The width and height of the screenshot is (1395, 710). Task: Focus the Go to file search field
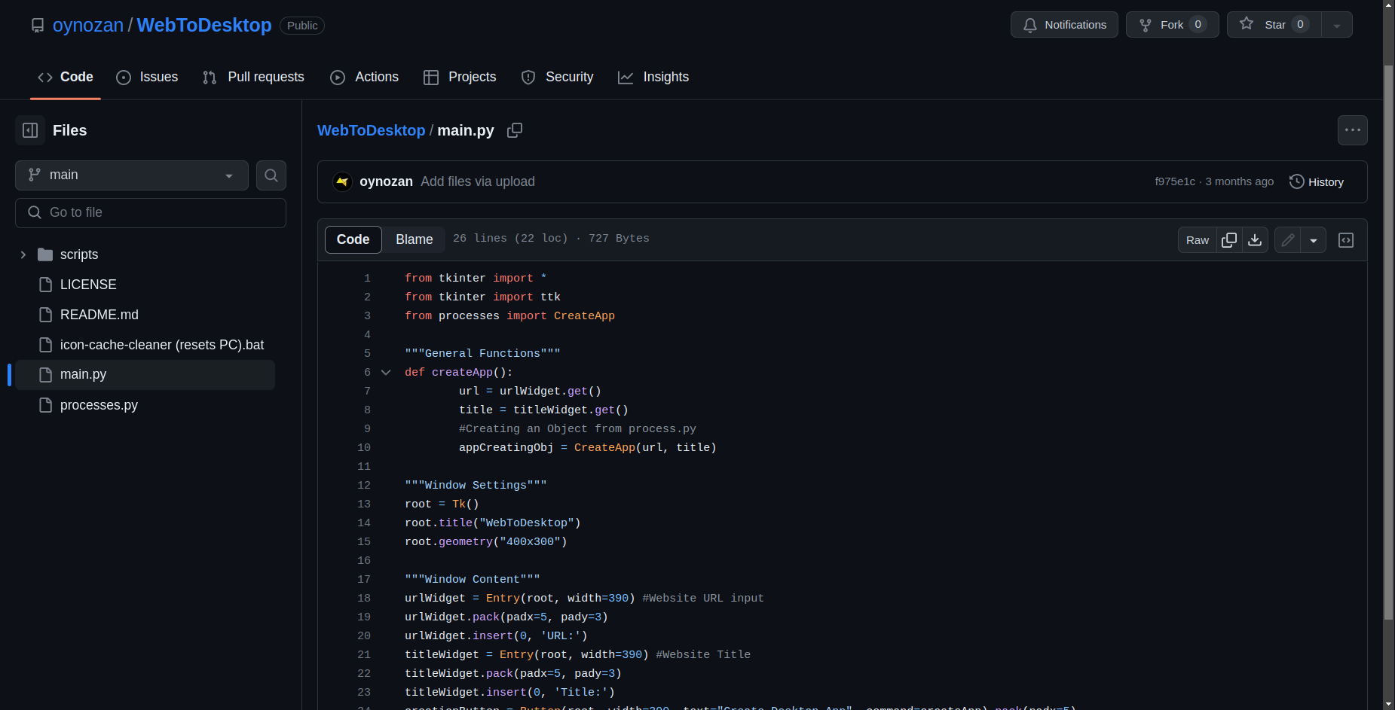click(x=151, y=213)
